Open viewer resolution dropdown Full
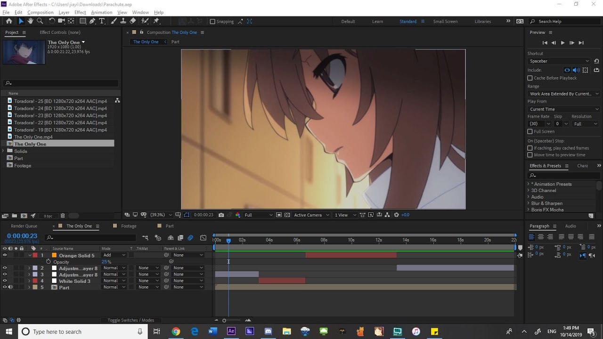Screen dimensions: 603x339 258,215
